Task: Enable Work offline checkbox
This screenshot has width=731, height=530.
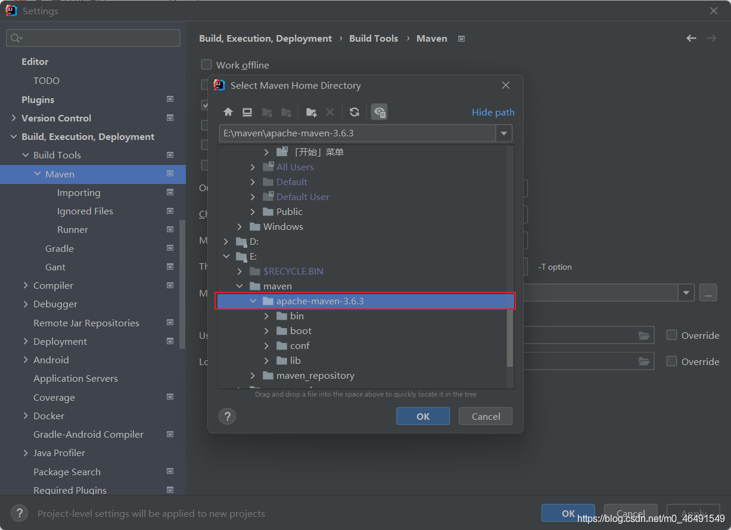Action: [206, 64]
